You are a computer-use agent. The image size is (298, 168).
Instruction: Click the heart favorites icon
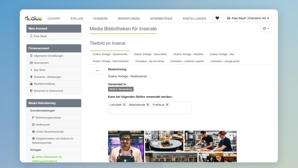click(x=217, y=18)
